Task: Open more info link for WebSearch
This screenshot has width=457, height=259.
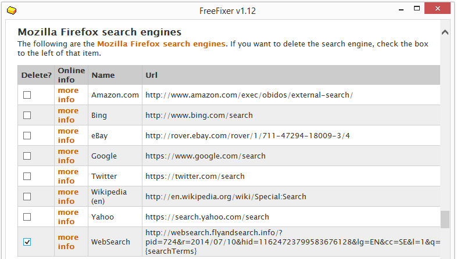Action: [x=68, y=242]
